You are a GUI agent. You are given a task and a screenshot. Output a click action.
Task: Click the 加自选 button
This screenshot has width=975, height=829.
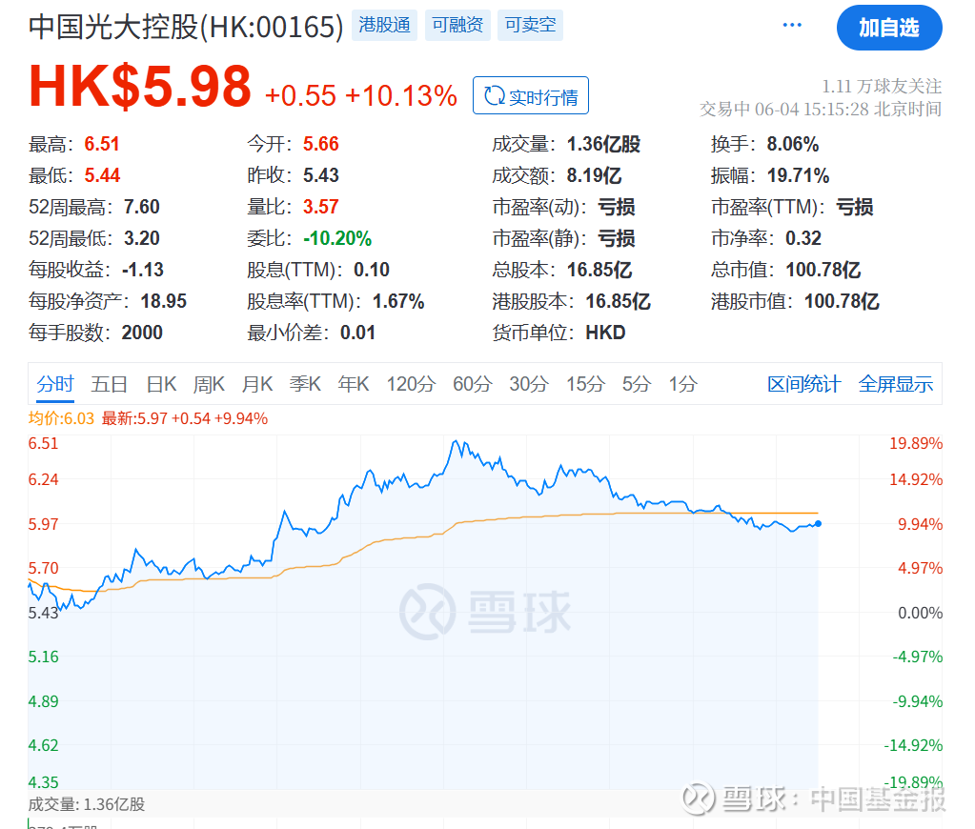tap(888, 28)
